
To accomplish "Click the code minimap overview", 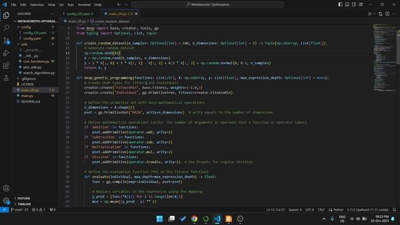I will [x=385, y=57].
